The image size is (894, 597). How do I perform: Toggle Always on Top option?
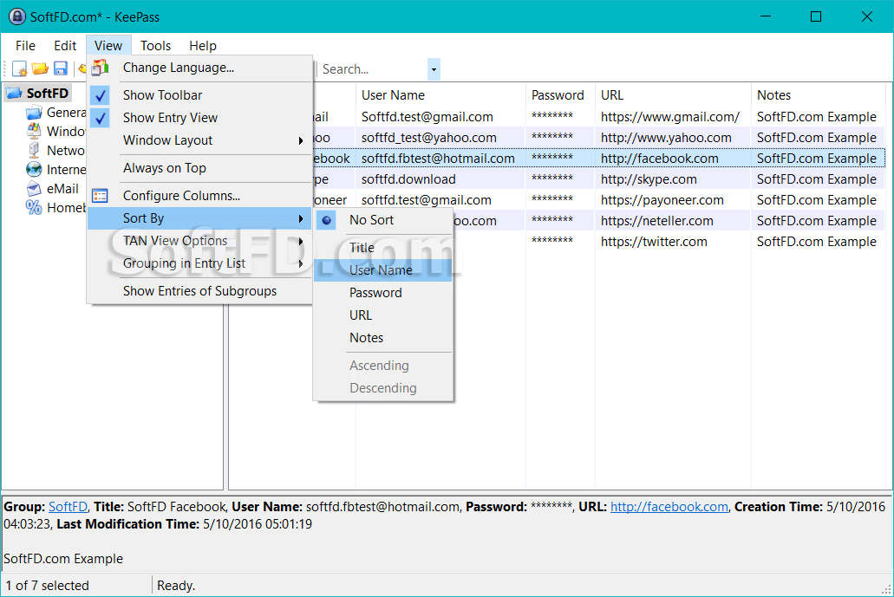click(199, 168)
